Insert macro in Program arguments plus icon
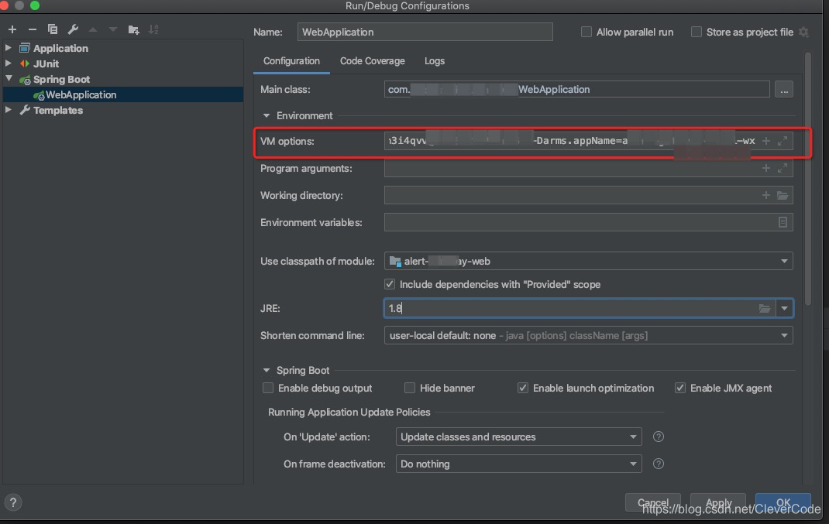This screenshot has height=524, width=829. 765,168
